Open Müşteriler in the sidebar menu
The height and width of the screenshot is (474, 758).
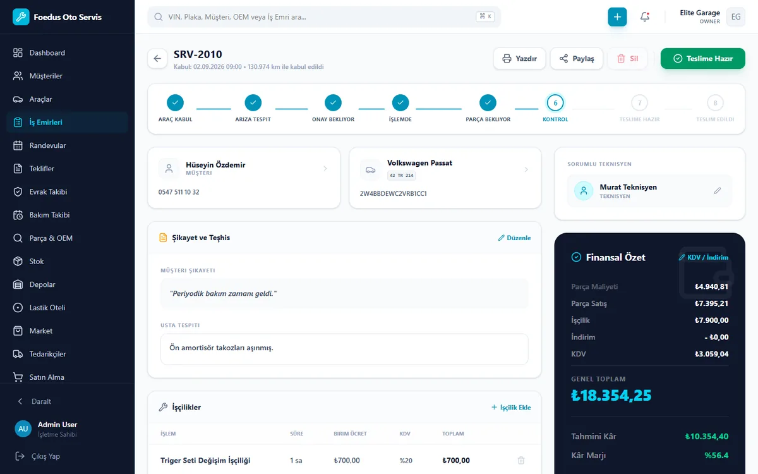[67, 76]
